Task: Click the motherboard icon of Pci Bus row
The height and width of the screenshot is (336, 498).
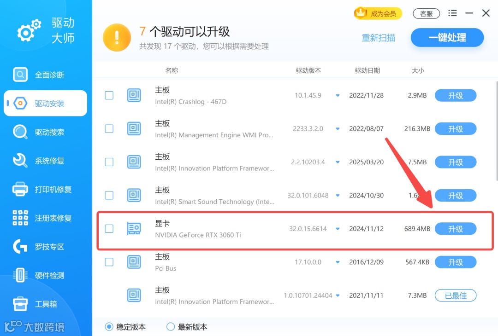Action: pyautogui.click(x=134, y=262)
